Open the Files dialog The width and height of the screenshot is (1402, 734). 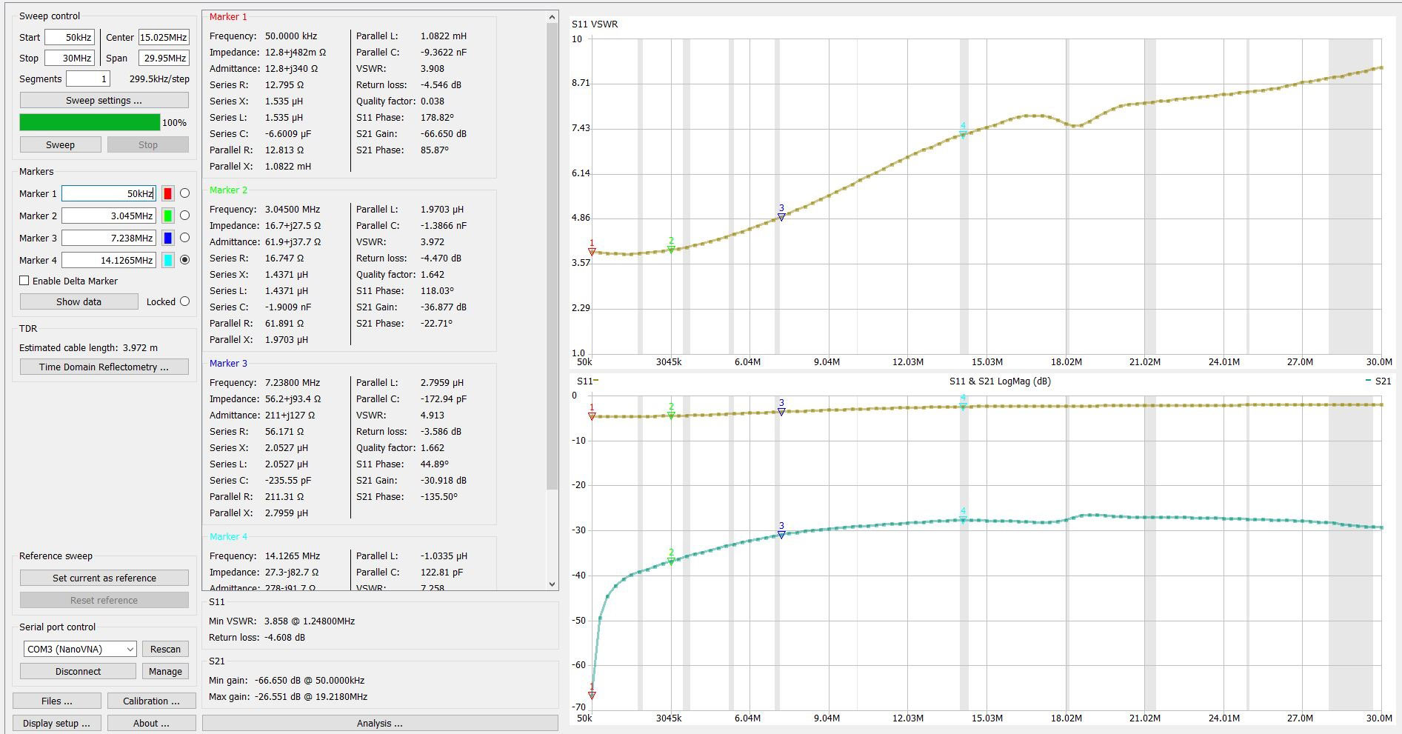57,701
